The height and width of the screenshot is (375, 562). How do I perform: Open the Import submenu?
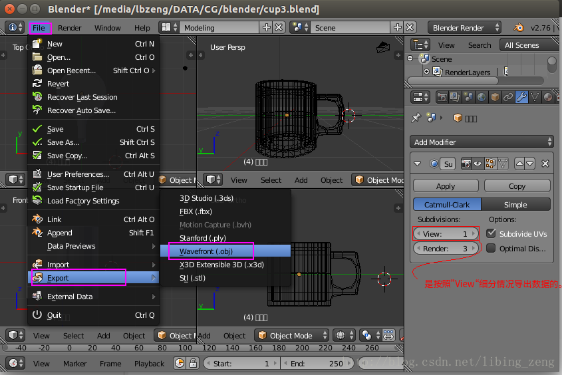click(93, 265)
